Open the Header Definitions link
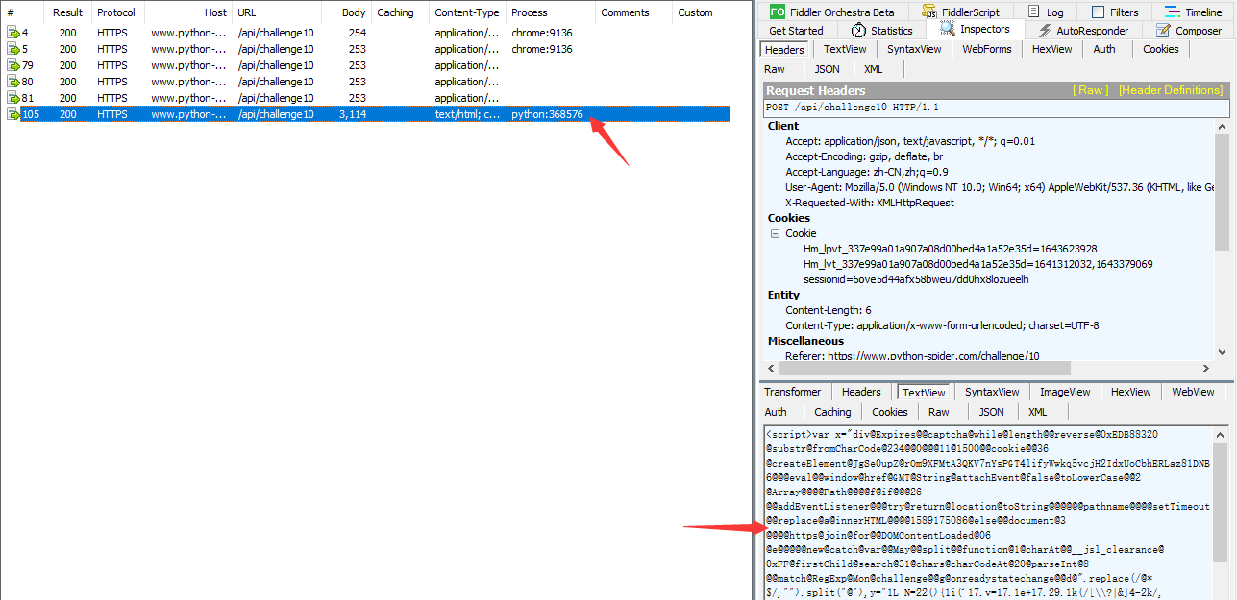This screenshot has height=600, width=1237. [1170, 90]
